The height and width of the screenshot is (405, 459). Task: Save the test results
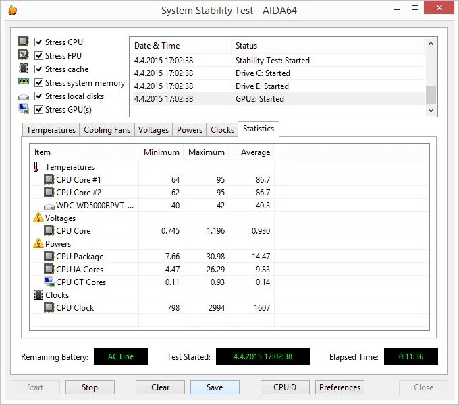(215, 387)
